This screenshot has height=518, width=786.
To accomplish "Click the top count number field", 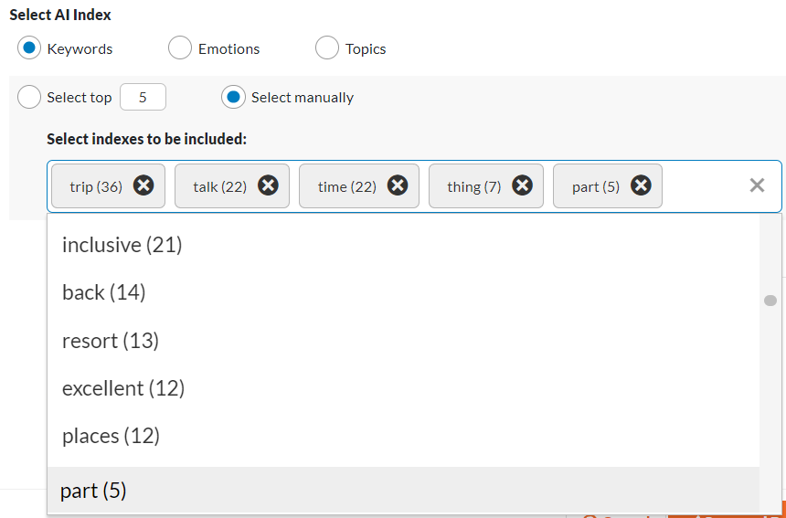I will [143, 97].
